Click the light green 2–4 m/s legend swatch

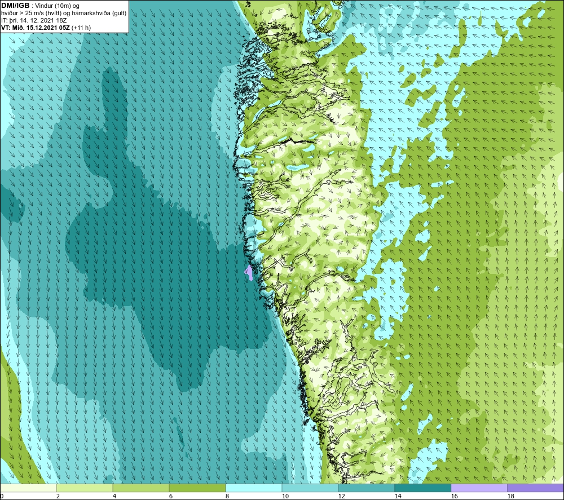[x=85, y=488]
